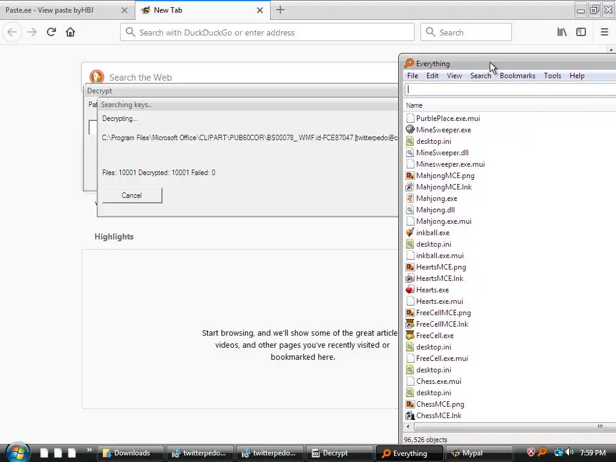
Task: Select the New Tab browser tab
Action: 202,10
